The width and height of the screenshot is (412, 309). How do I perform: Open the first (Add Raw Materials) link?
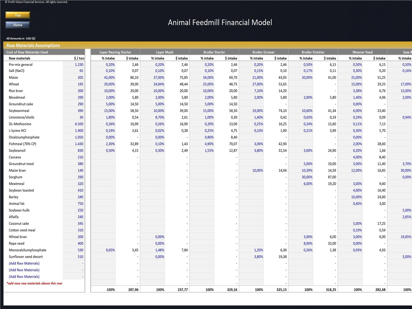tap(24, 263)
